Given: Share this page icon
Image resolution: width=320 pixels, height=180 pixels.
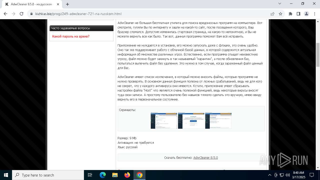Looking at the screenshot, I should click(272, 14).
